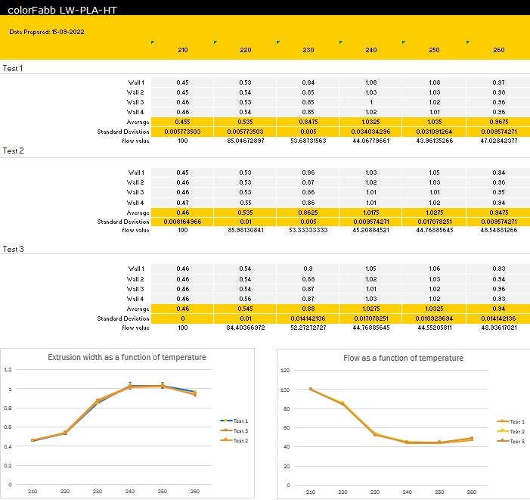Select Test 3 legend entry in flow chart
This screenshot has height=500, width=530.
pyautogui.click(x=511, y=441)
